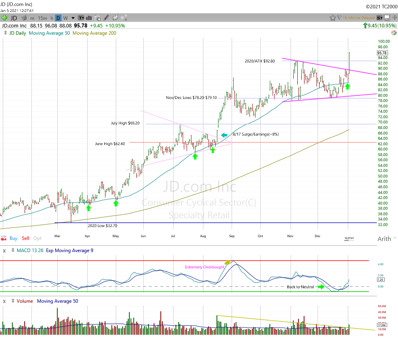Click the notes/folder icon in toolbar
This screenshot has width=398, height=338.
(115, 18)
